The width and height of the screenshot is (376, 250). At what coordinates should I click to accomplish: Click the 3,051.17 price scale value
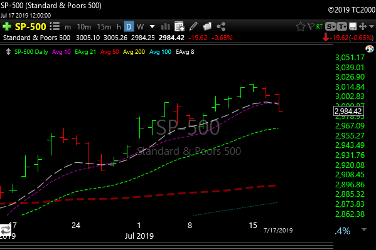tap(350, 58)
